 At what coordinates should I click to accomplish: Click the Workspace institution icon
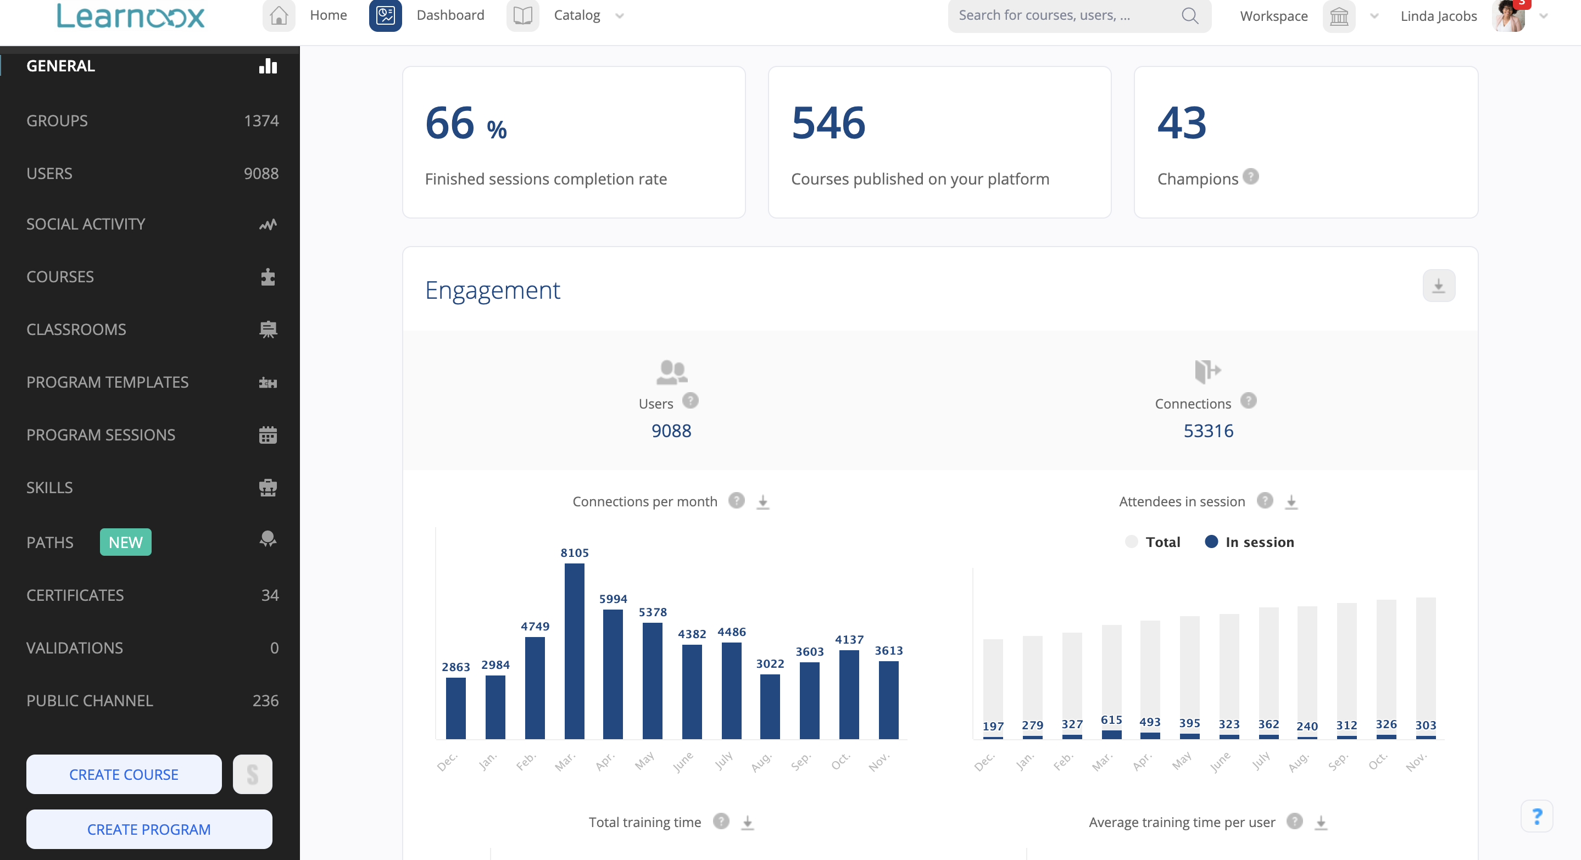[x=1339, y=16]
